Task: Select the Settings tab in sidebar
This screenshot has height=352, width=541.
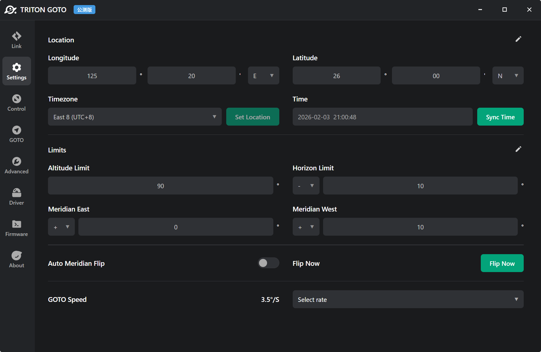Action: tap(16, 71)
